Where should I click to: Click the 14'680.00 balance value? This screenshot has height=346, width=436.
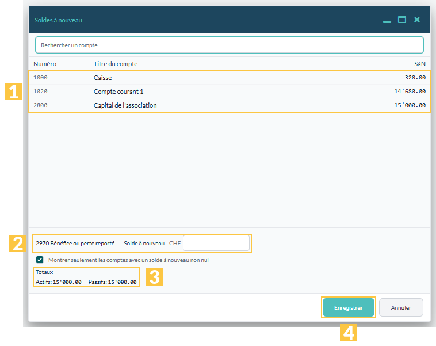pos(410,92)
